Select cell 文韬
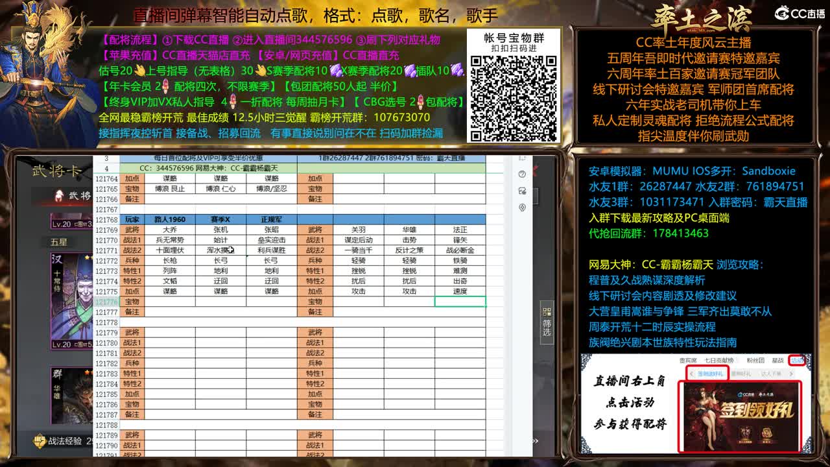Screen dimensions: 830x467 [x=170, y=281]
